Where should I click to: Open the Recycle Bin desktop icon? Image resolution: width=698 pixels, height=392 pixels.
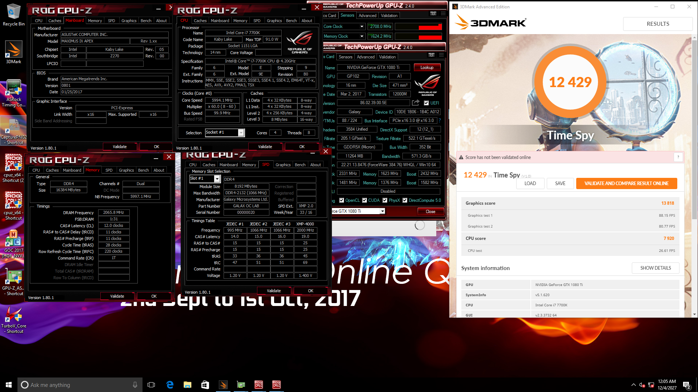pos(13,15)
